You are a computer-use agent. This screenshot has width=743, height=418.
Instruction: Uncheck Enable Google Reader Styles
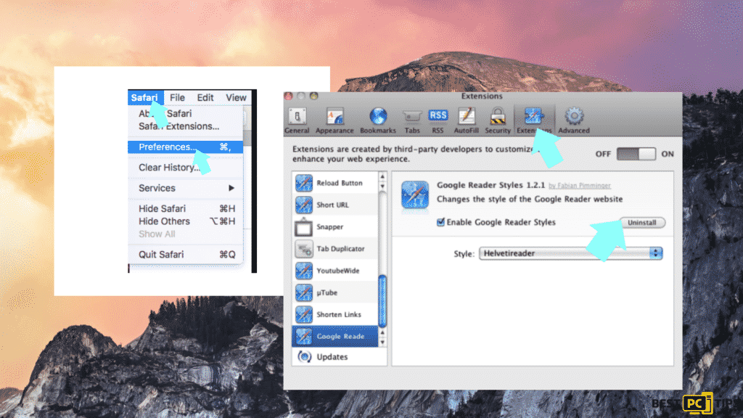[440, 222]
